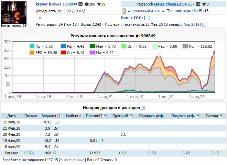Click the user avatar thumbnail
This screenshot has height=165, width=227.
coord(13,12)
